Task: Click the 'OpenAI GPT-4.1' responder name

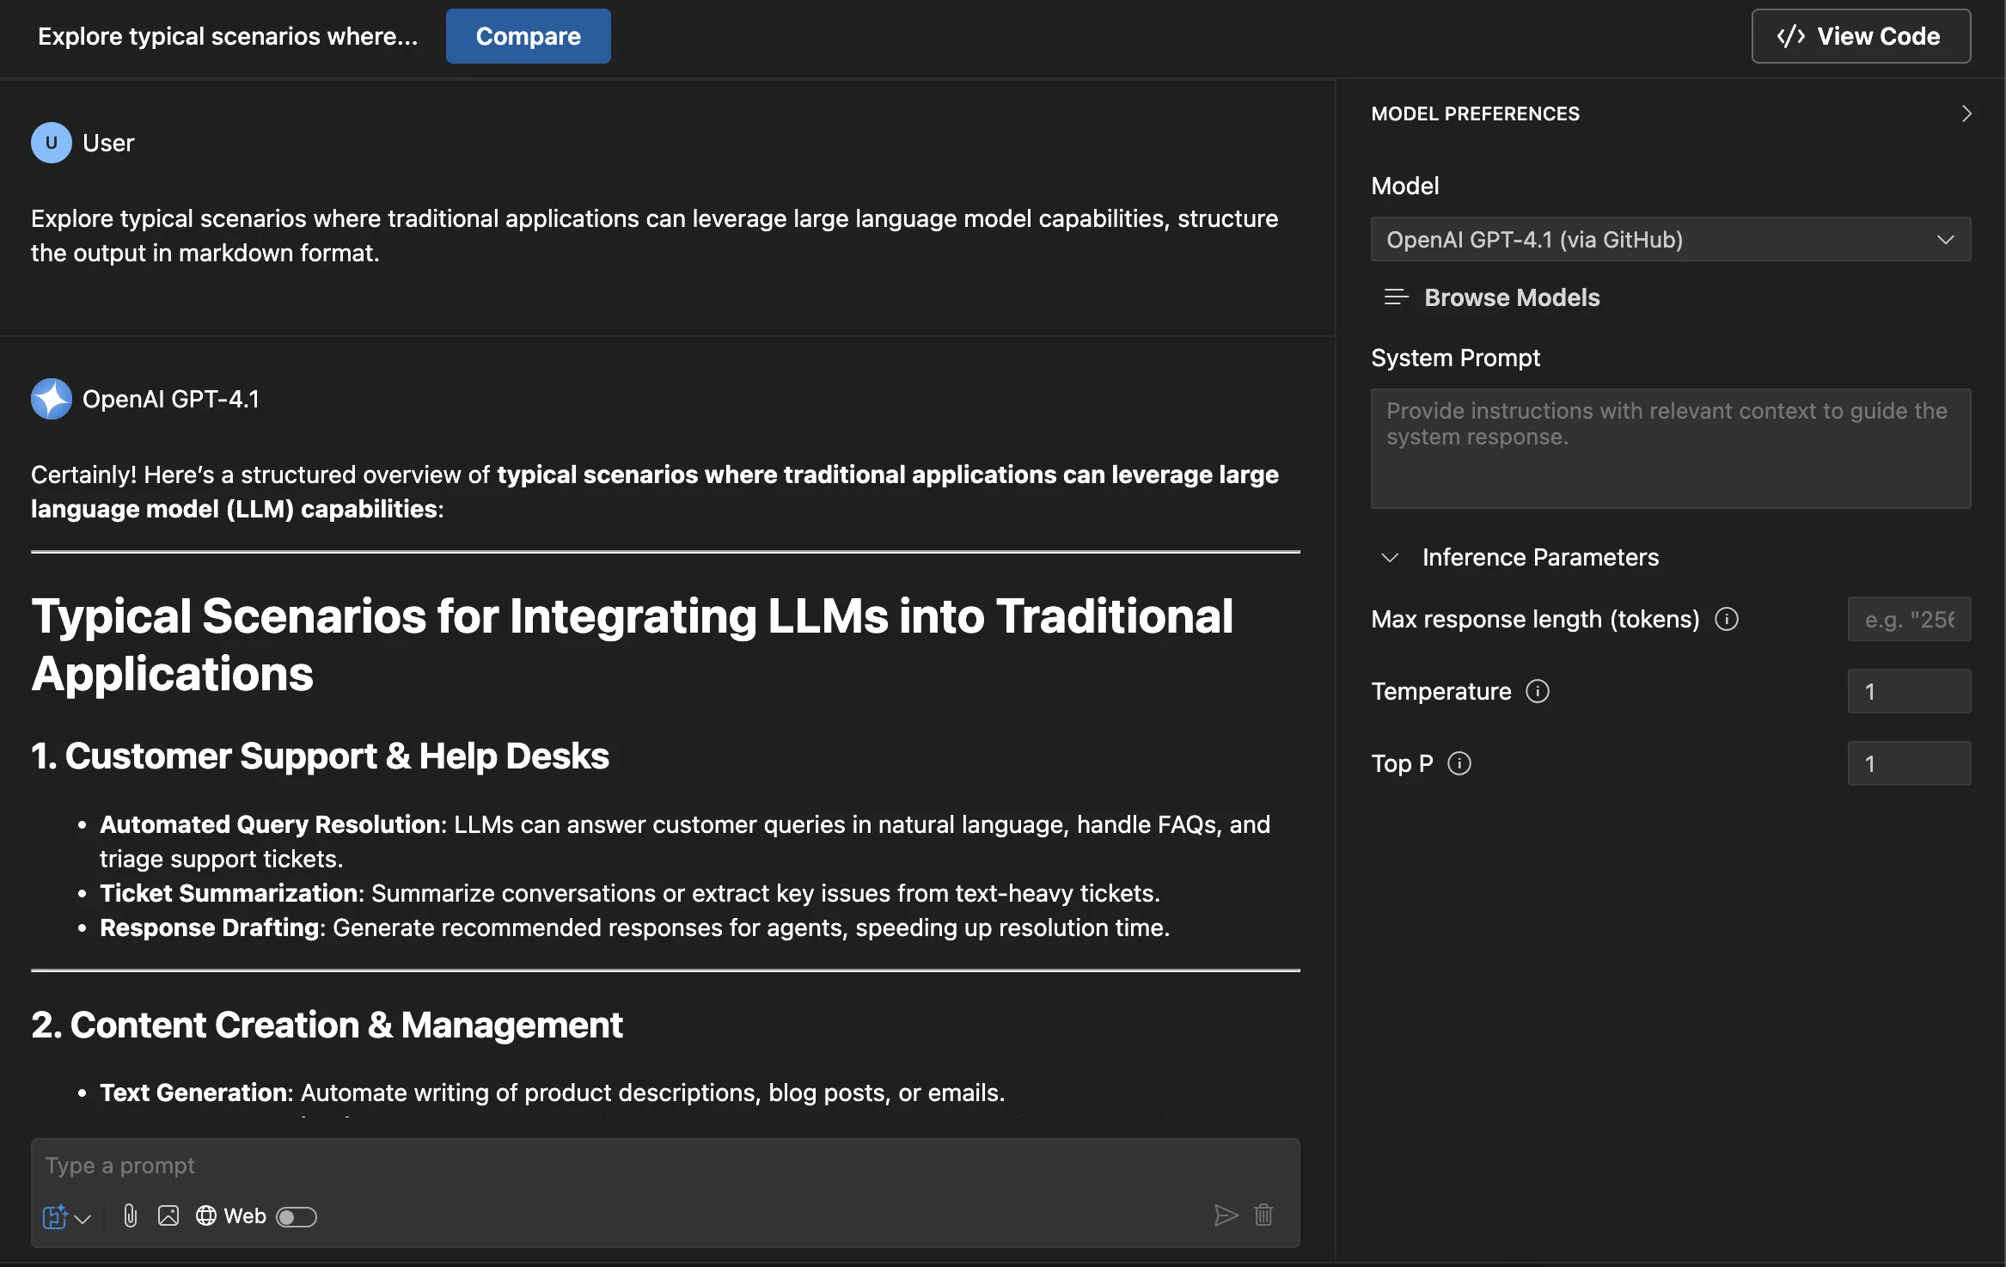Action: coord(171,399)
